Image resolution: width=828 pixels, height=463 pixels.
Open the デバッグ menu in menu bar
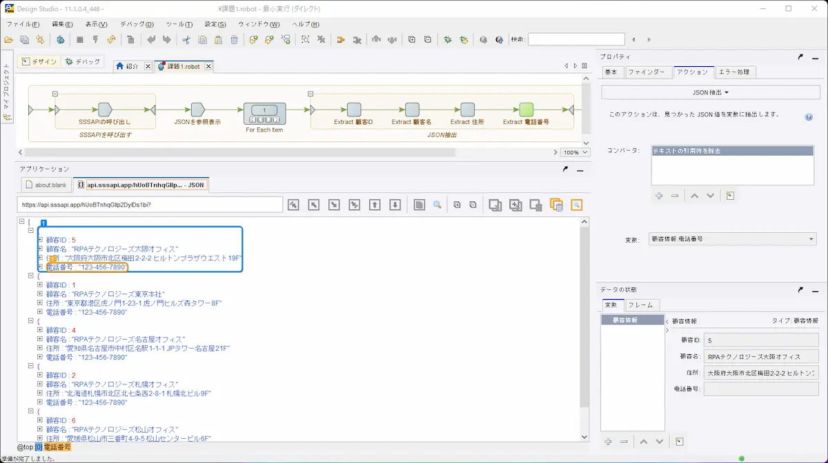pos(138,24)
